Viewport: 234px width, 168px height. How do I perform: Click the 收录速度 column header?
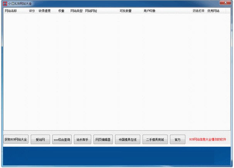[x=44, y=11]
